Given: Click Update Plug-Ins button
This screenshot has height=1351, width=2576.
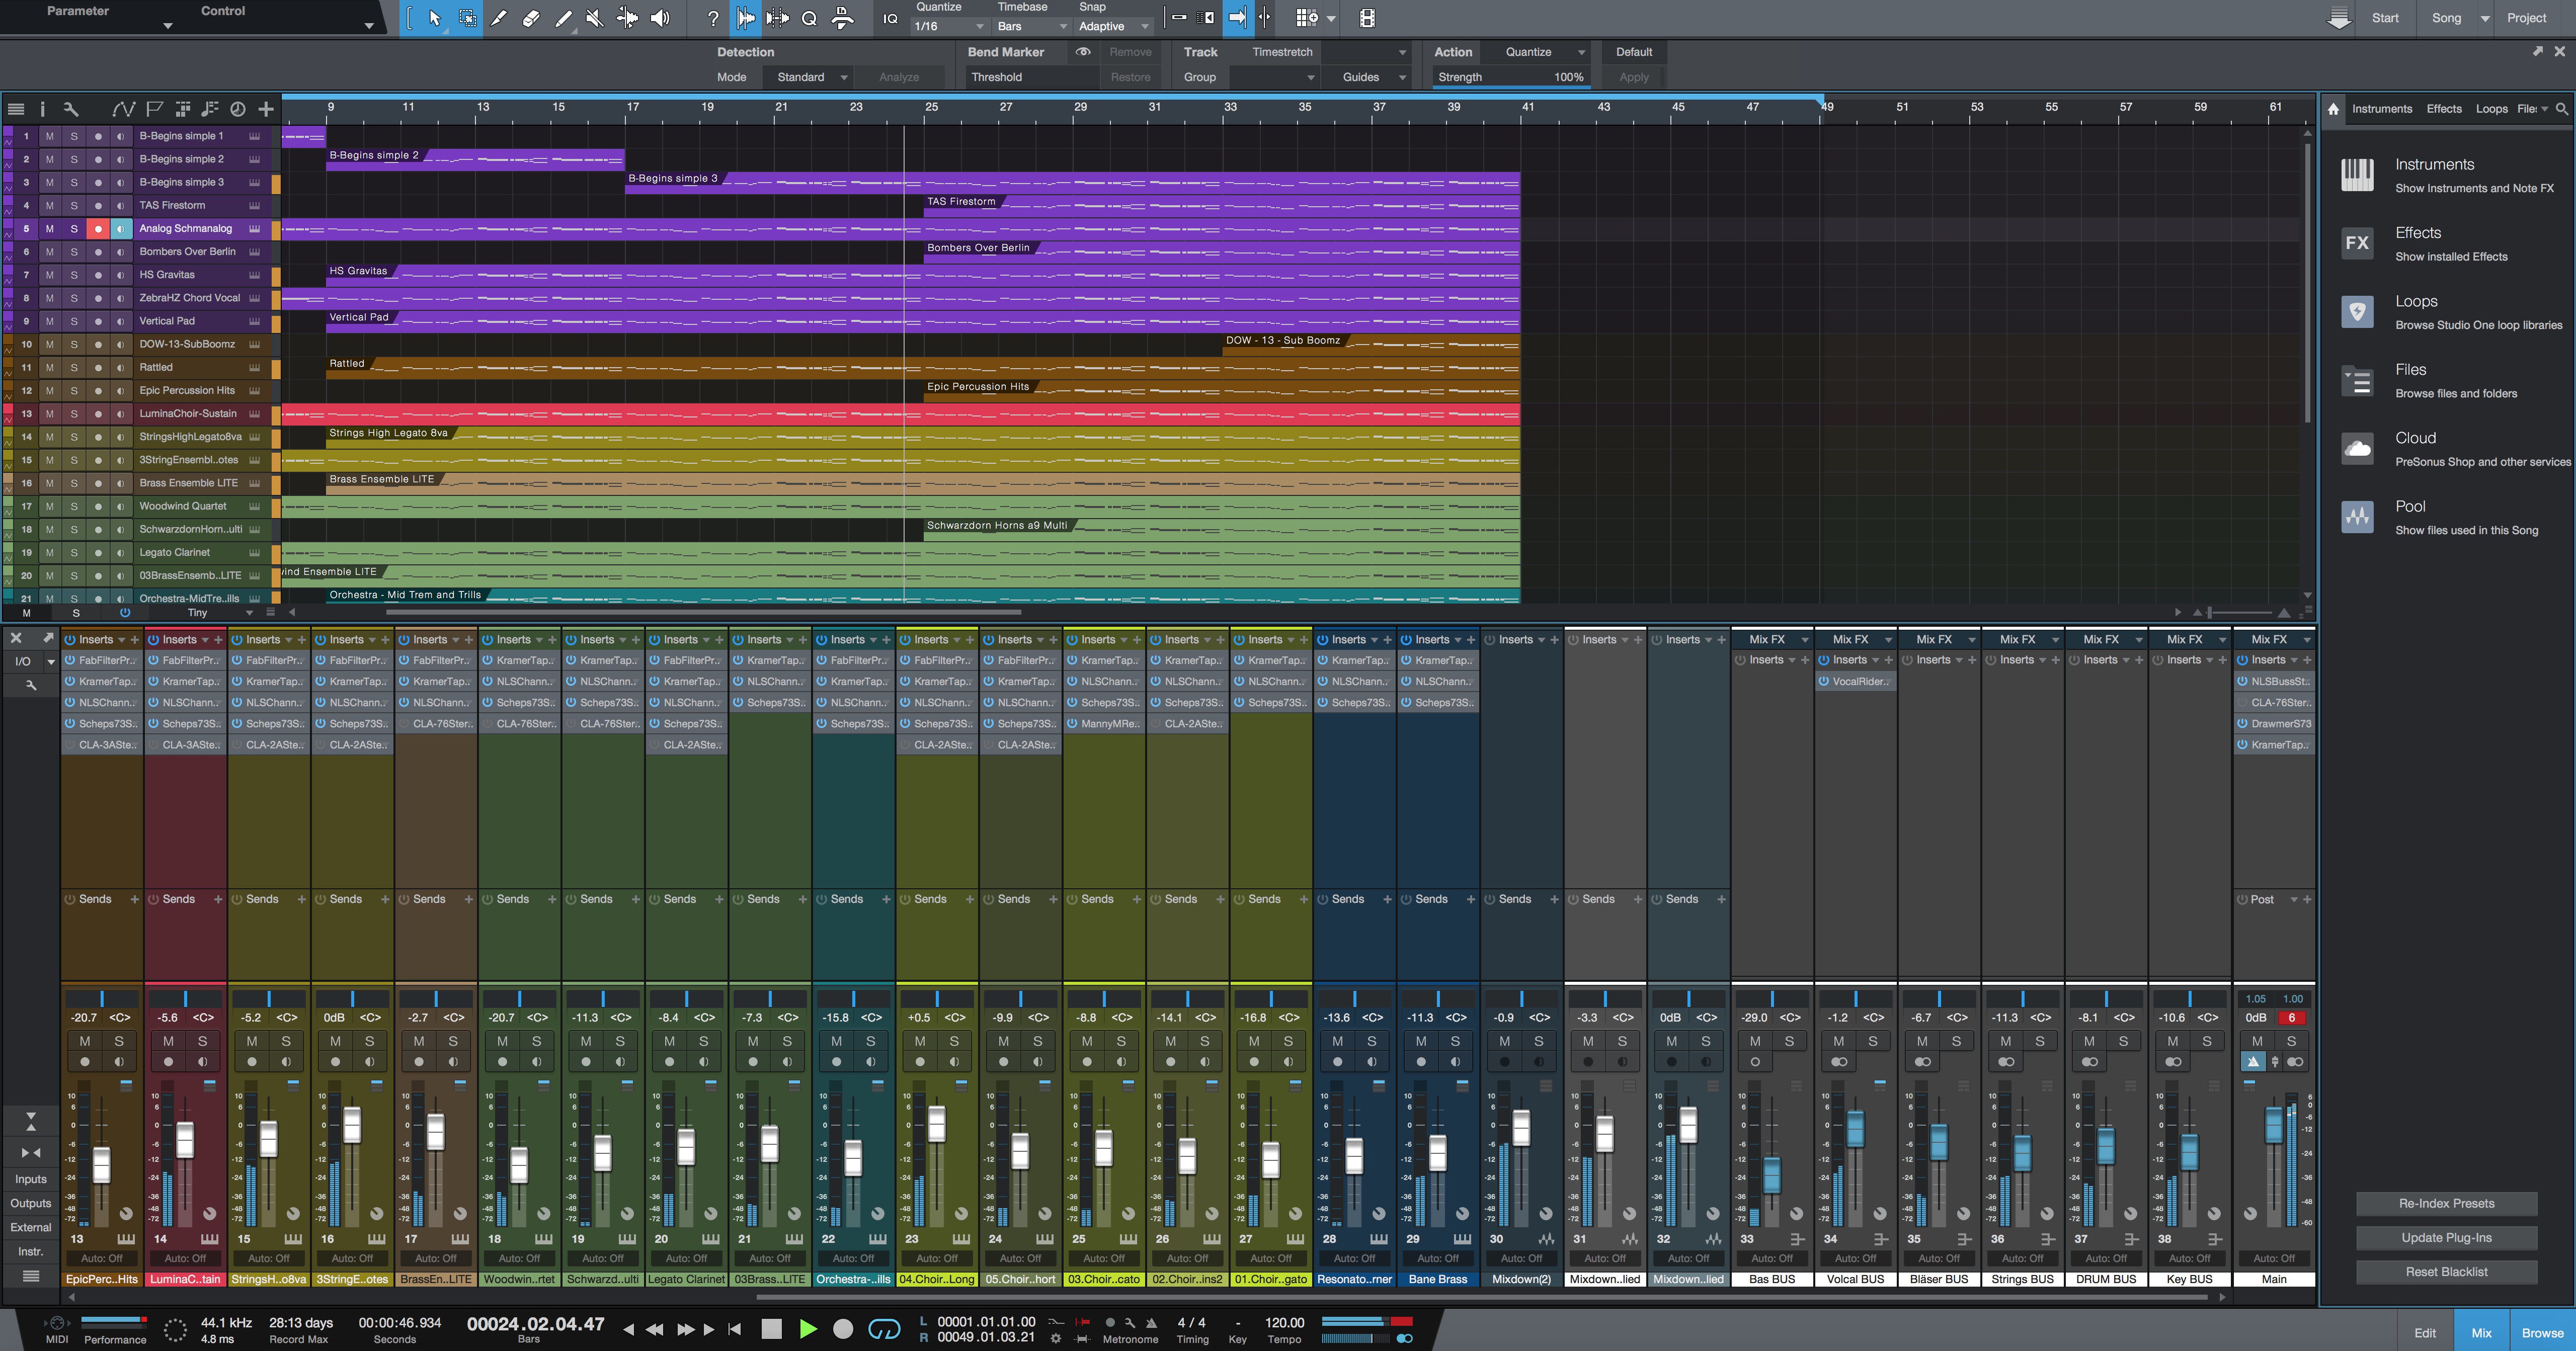Looking at the screenshot, I should click(2446, 1237).
